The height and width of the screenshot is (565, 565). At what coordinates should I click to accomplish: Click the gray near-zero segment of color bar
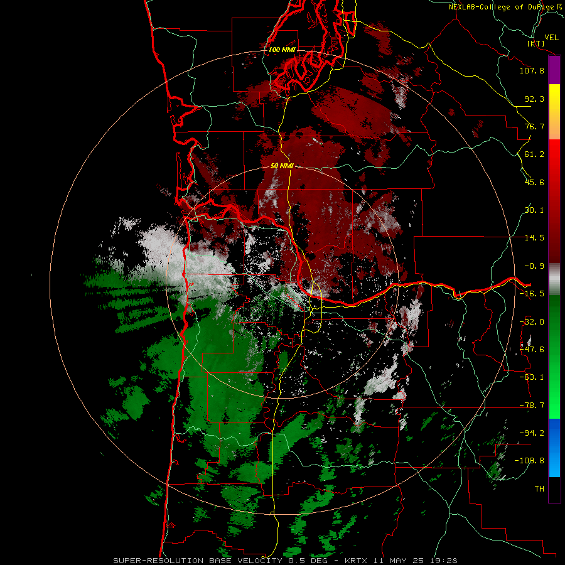554,279
